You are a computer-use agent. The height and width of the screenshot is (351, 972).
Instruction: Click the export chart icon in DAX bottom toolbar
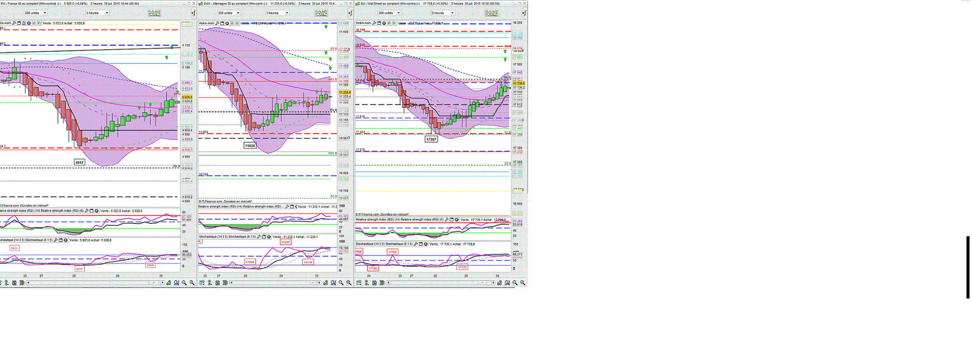click(x=202, y=283)
